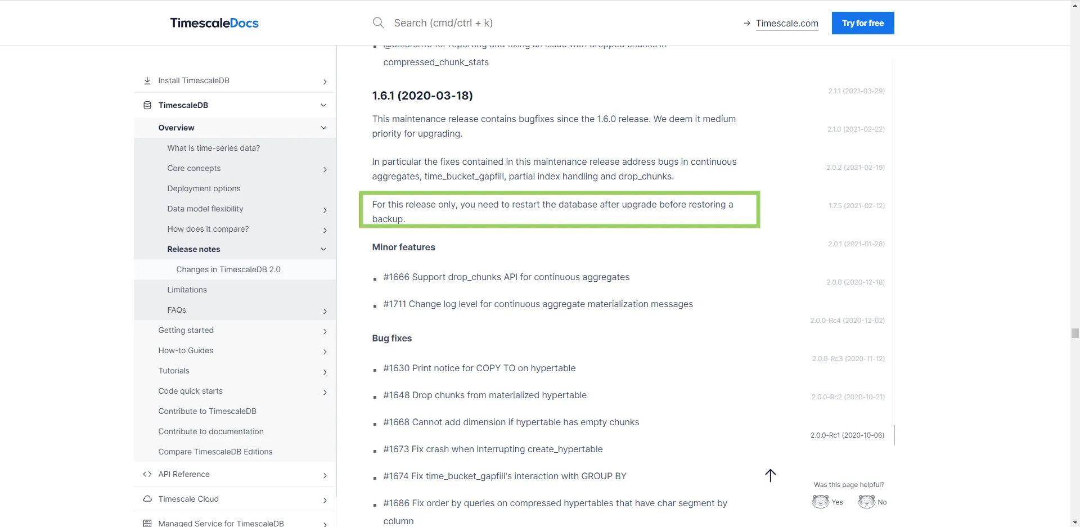This screenshot has width=1080, height=527.
Task: Click '#1630 Print notice for COPY TO' item
Action: click(479, 368)
